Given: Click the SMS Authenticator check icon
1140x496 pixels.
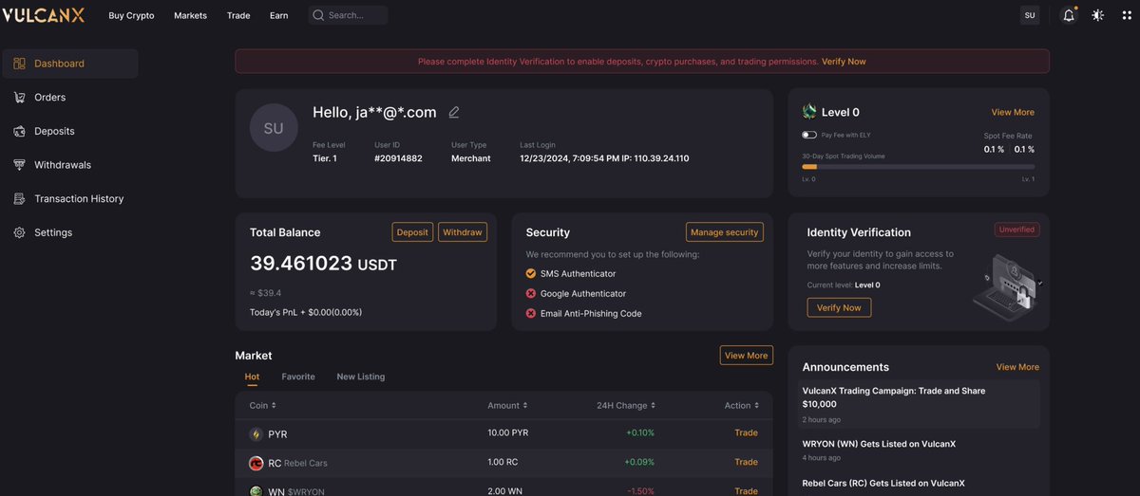Looking at the screenshot, I should point(531,274).
